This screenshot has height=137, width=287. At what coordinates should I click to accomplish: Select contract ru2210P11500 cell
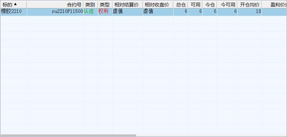point(55,12)
